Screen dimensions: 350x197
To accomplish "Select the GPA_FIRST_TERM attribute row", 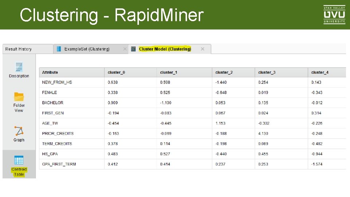I will (192, 164).
